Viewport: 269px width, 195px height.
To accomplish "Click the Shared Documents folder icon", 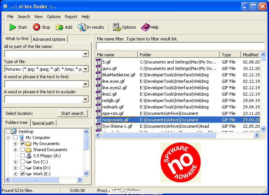I will [x=28, y=150].
